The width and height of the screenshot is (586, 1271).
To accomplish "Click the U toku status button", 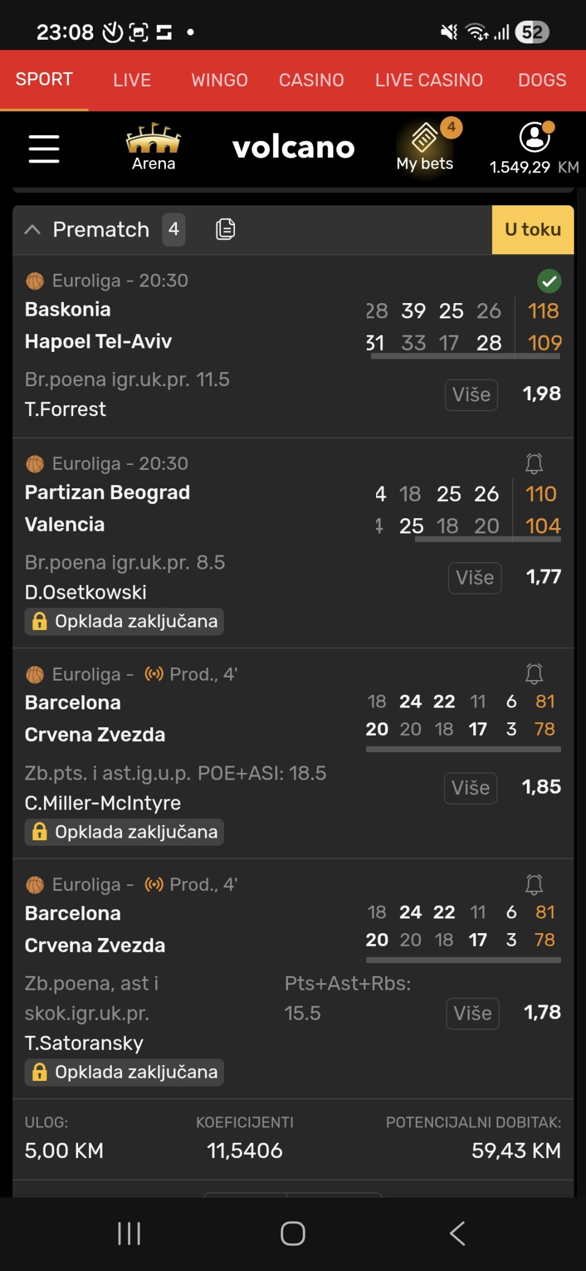I will click(532, 230).
